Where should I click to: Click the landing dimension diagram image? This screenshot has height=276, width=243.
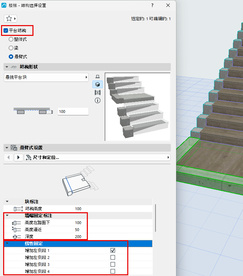pos(80,181)
